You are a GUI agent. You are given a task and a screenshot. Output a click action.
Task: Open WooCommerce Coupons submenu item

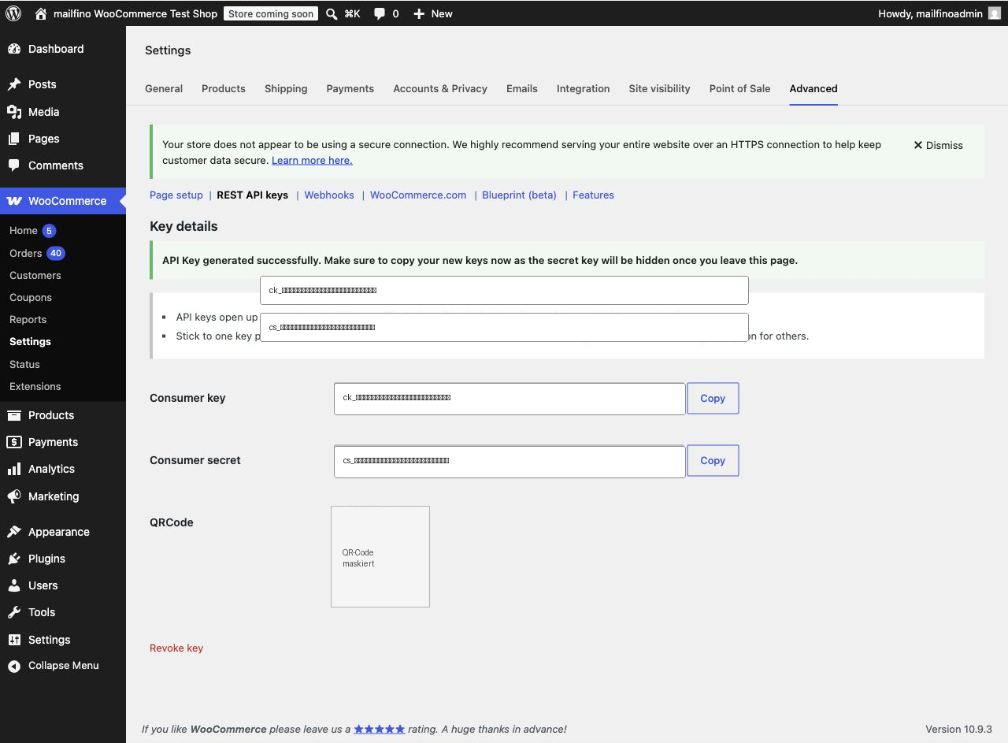coord(31,297)
